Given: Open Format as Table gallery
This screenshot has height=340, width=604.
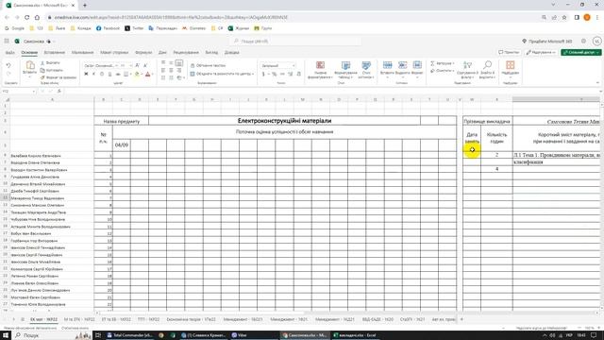Looking at the screenshot, I should (x=345, y=70).
